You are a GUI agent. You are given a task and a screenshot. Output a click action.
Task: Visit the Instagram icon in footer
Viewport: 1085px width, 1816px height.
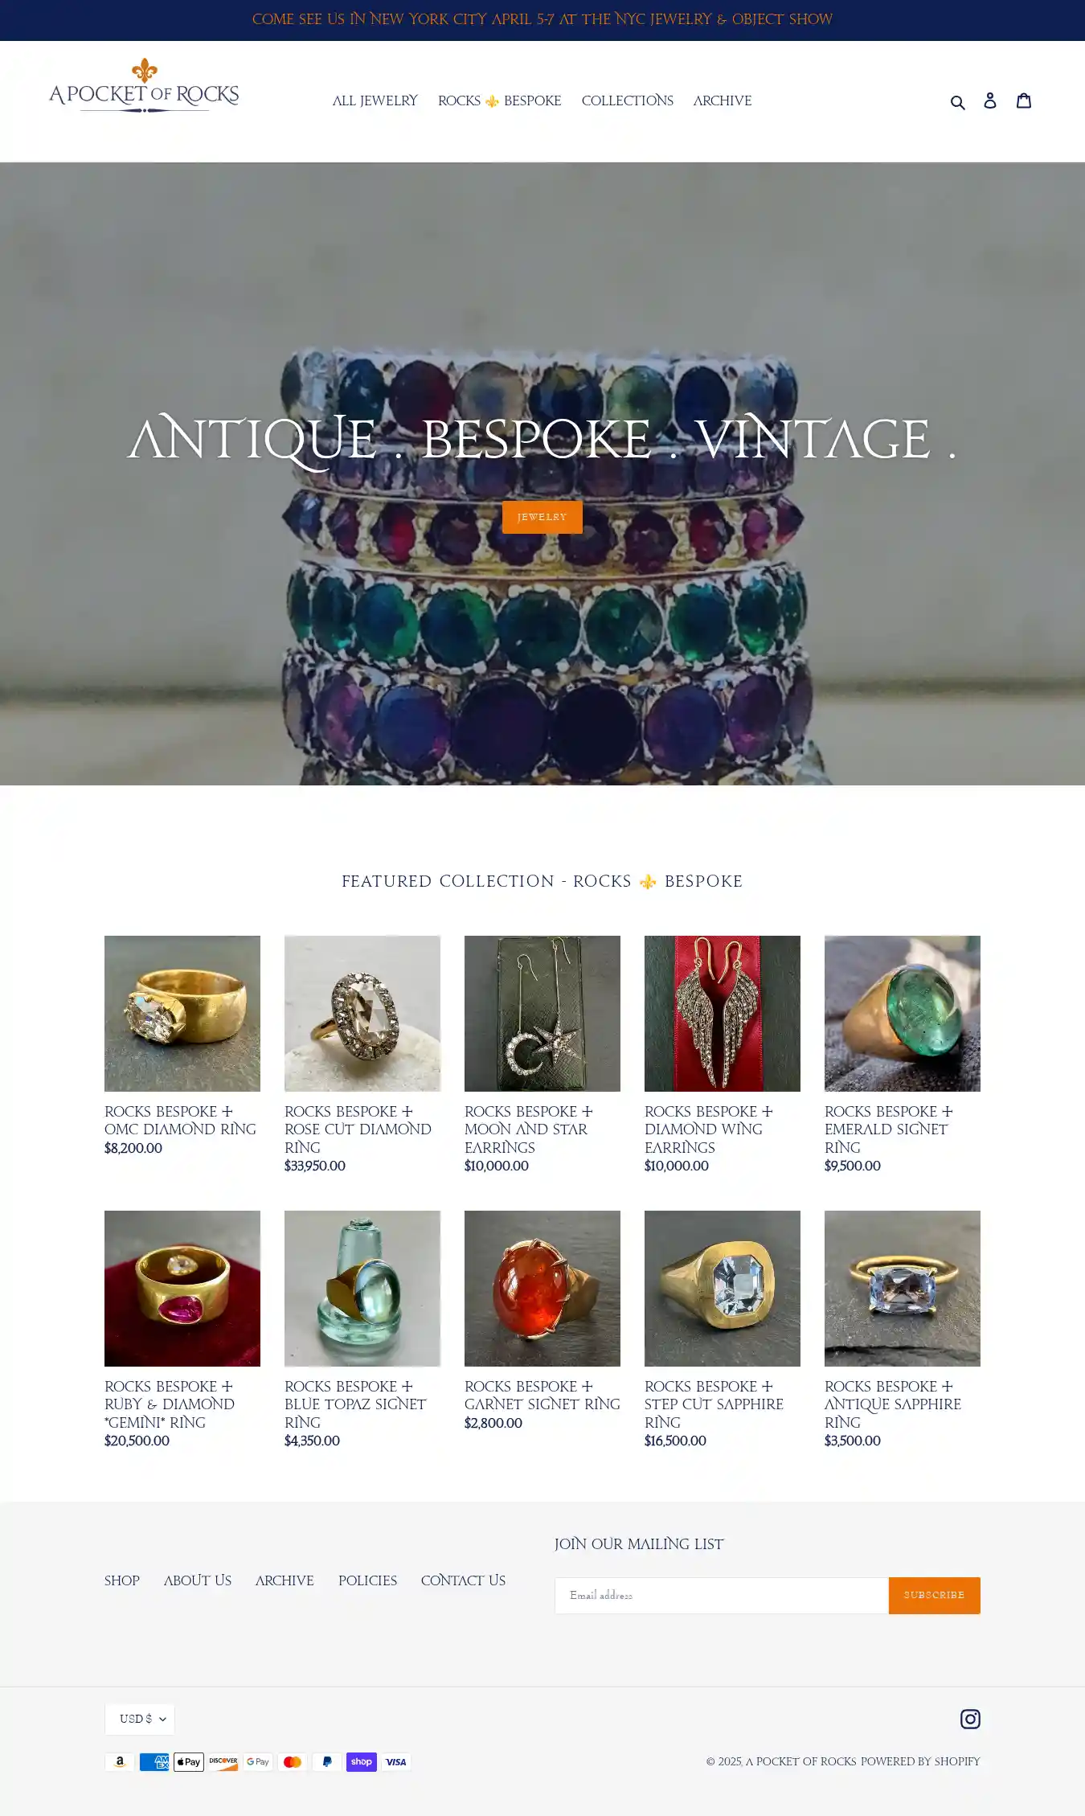970,1719
